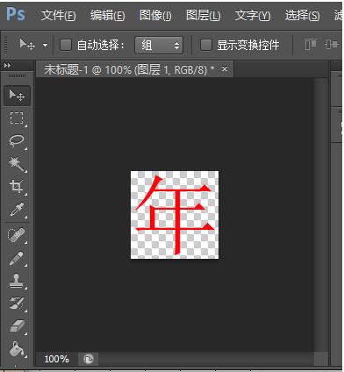This screenshot has height=372, width=344.
Task: Pick the Clone Stamp tool
Action: (x=17, y=281)
